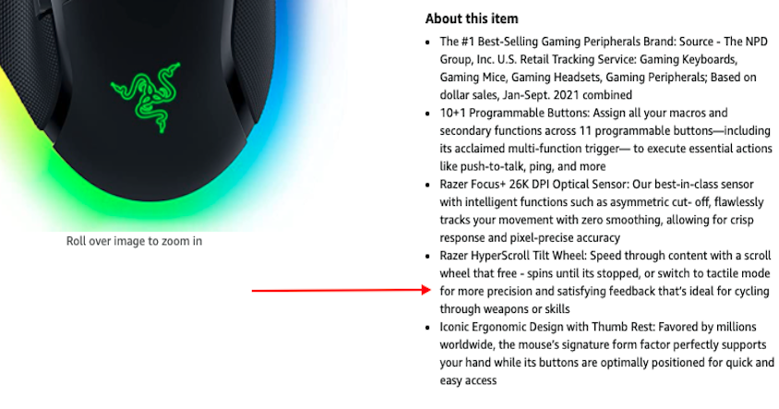779x409 pixels.
Task: Click the bullet point beside Programmable Buttons
Action: (427, 114)
